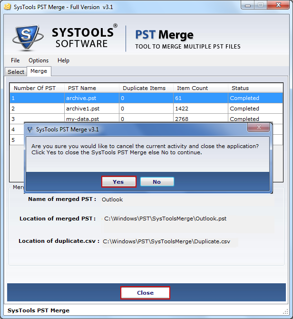Click Yes in the confirmation dialog
This screenshot has height=319, width=293.
point(118,182)
